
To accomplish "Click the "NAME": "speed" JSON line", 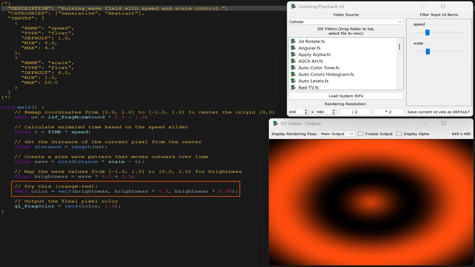I will (x=47, y=28).
